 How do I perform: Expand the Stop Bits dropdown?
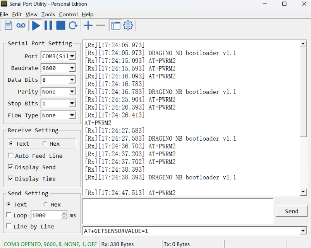click(x=72, y=103)
